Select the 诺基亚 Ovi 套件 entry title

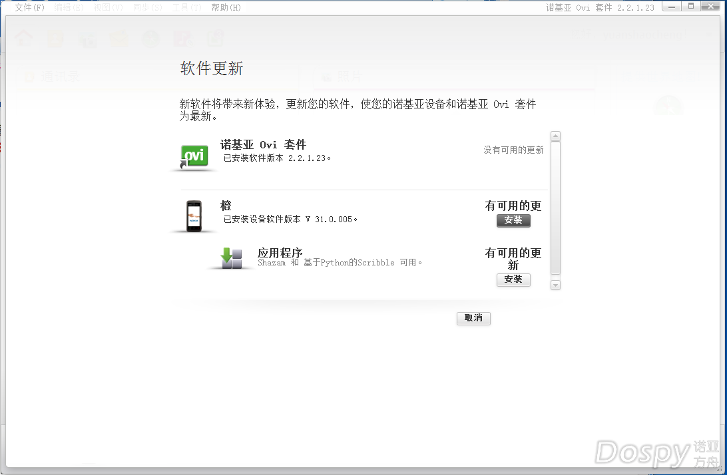tap(263, 144)
